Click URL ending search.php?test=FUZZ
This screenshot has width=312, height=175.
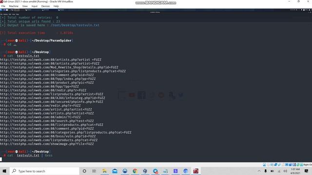pyautogui.click(x=47, y=121)
